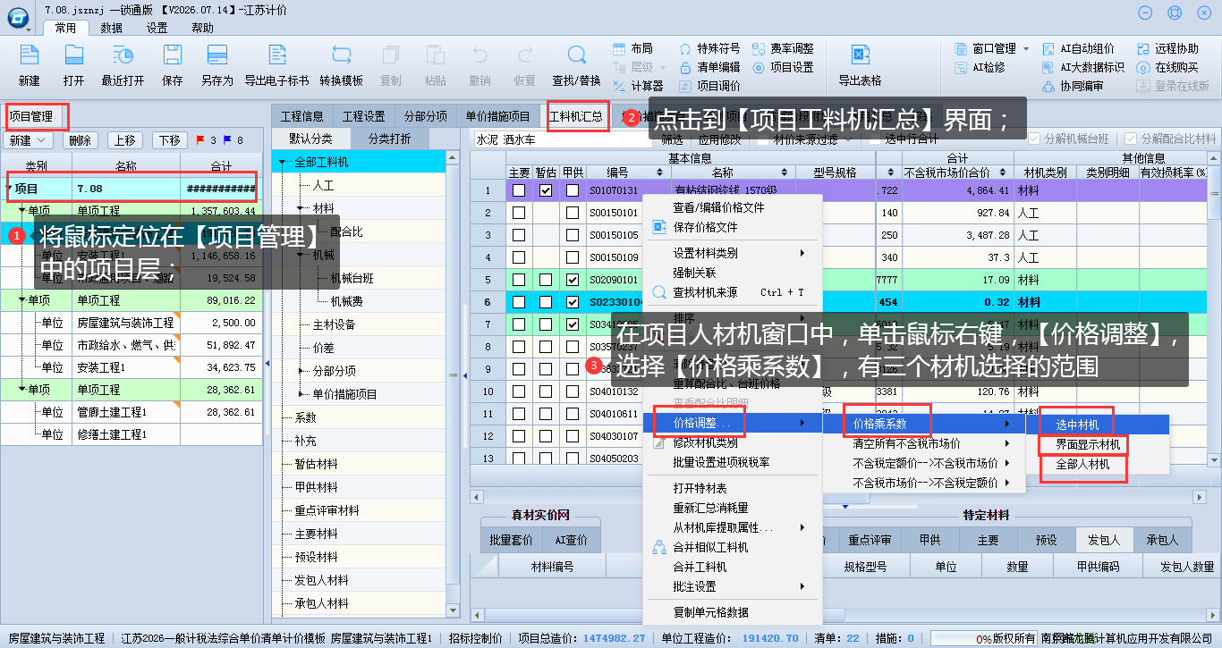Viewport: 1222px width, 648px height.
Task: Collapse the 全部工料机 tree node
Action: pyautogui.click(x=282, y=163)
